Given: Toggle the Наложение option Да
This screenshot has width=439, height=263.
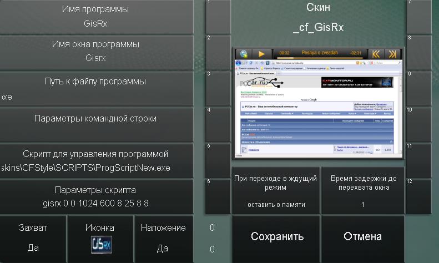Looking at the screenshot, I should 163,239.
